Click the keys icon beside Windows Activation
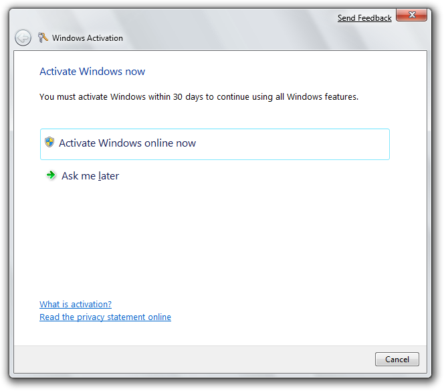444x391 pixels. pos(43,37)
